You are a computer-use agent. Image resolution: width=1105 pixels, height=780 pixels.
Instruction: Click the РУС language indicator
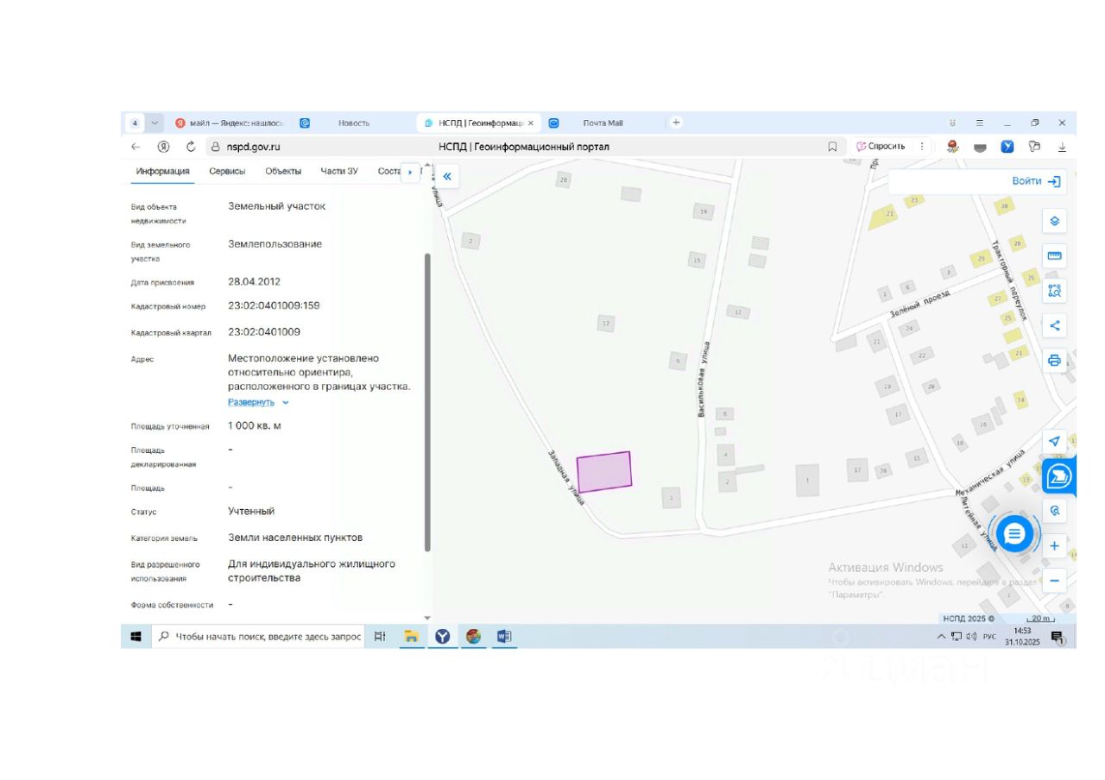coord(989,637)
